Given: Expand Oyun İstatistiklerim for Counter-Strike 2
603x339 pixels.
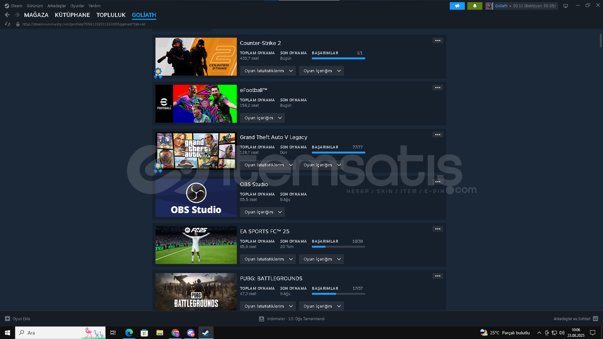Looking at the screenshot, I should (268, 71).
